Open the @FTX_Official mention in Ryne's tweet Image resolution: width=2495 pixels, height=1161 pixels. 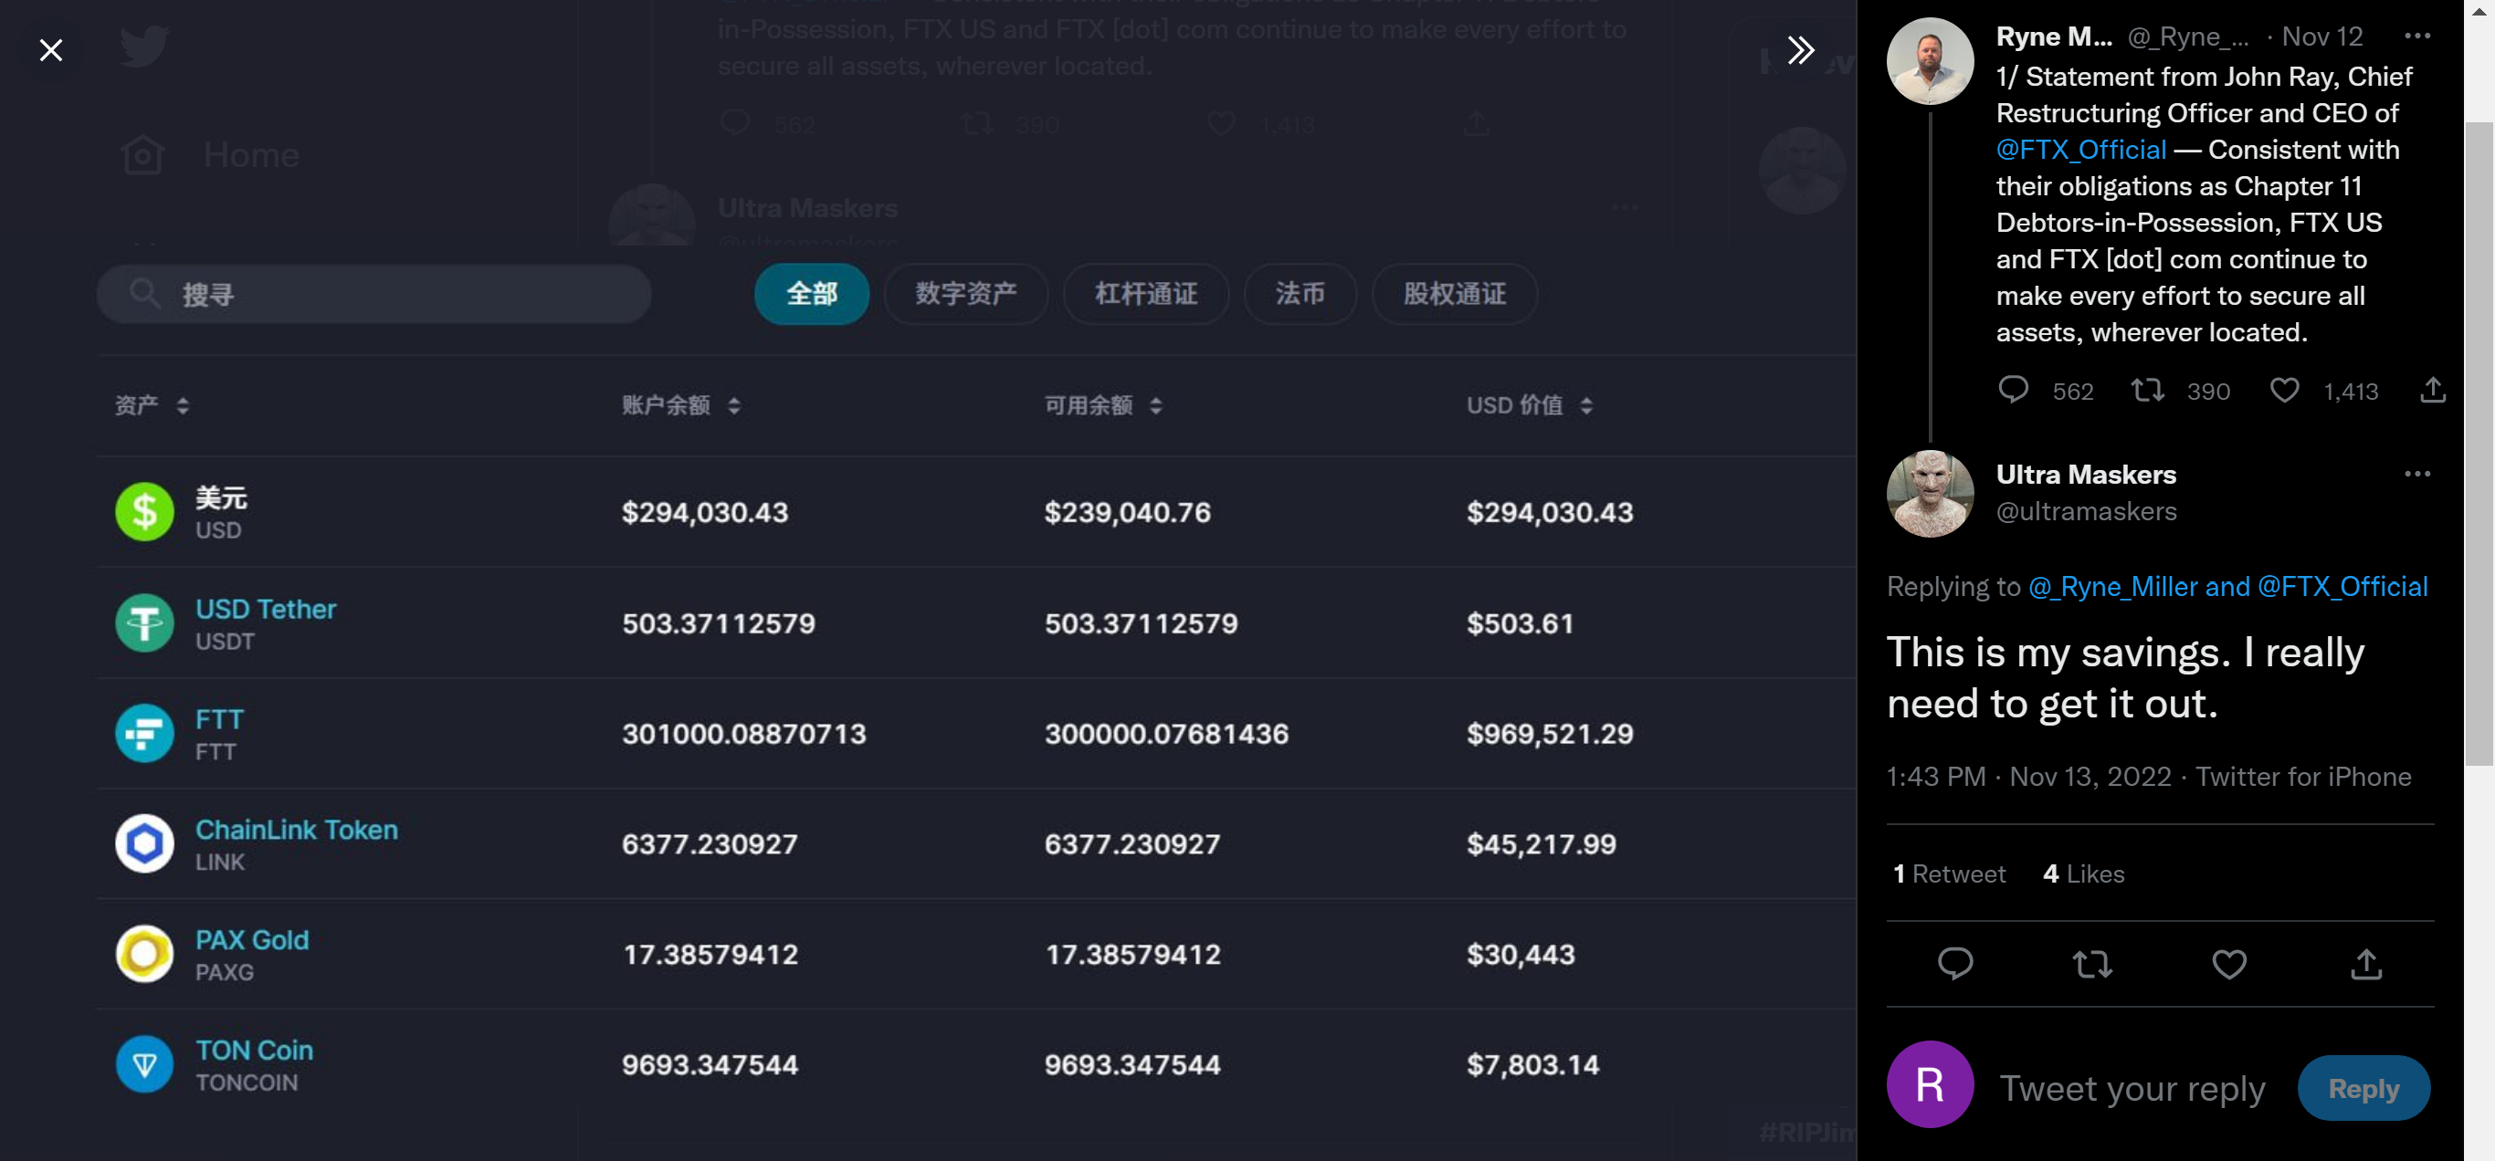point(2080,149)
